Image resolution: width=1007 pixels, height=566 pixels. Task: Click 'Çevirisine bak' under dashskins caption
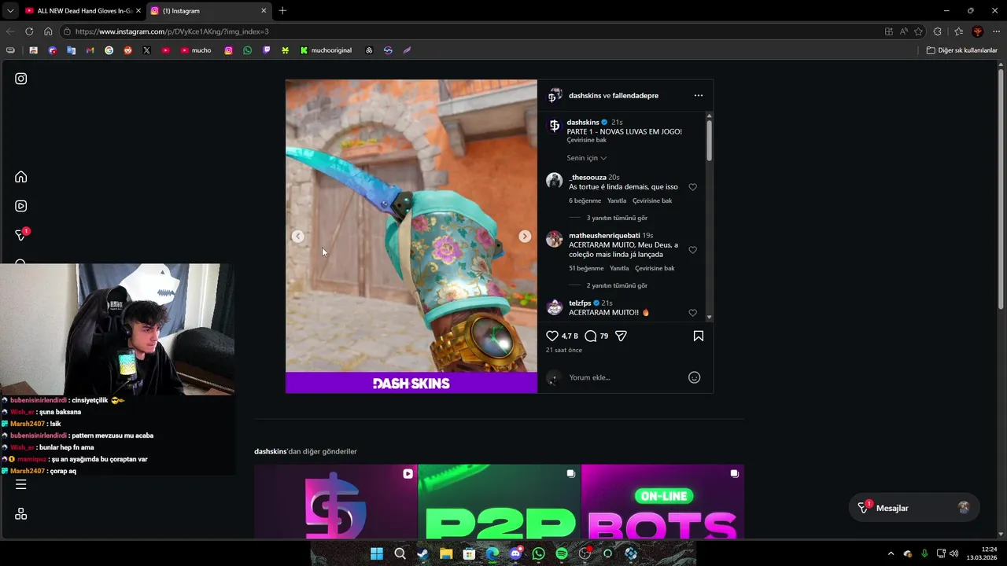coord(586,140)
